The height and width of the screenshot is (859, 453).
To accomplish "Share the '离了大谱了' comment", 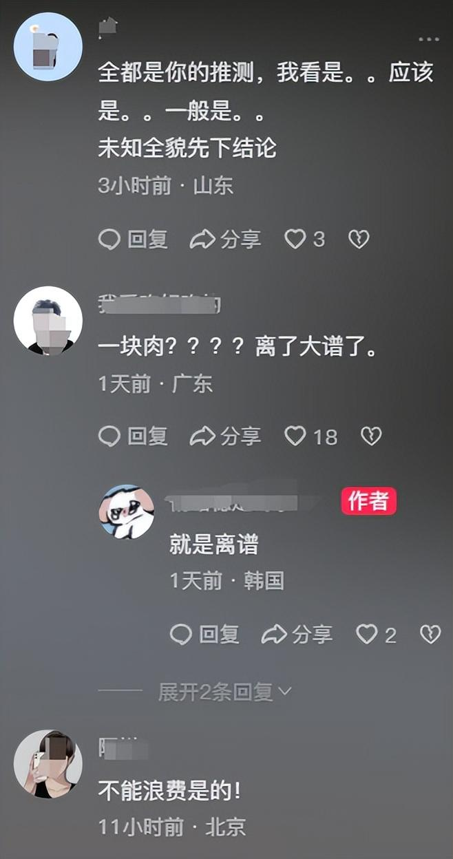I will click(x=225, y=436).
